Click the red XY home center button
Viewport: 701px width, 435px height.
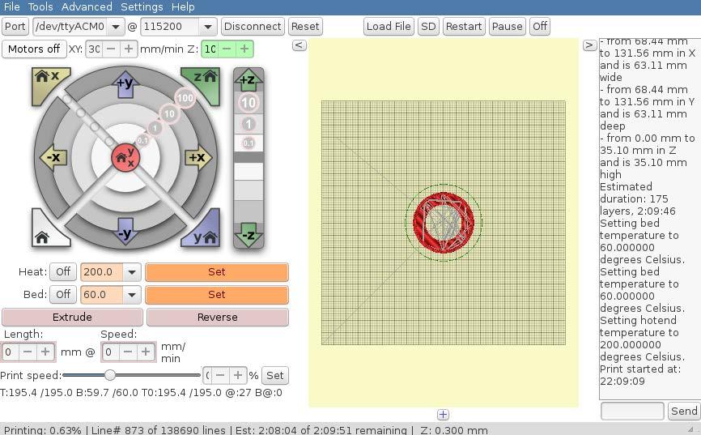125,157
